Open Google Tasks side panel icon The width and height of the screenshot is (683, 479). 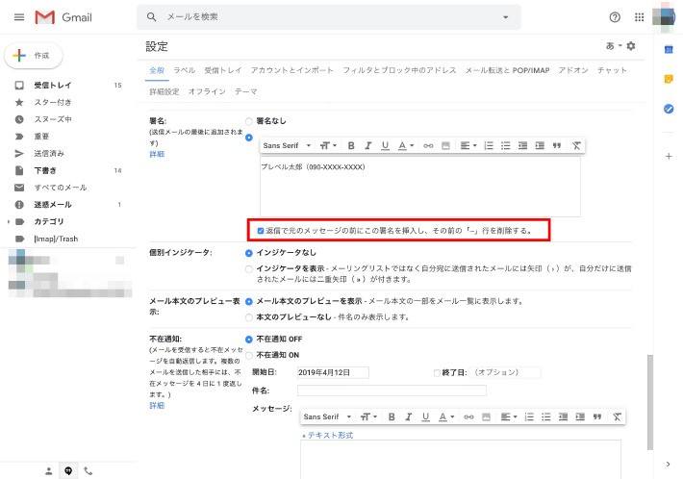click(x=669, y=109)
